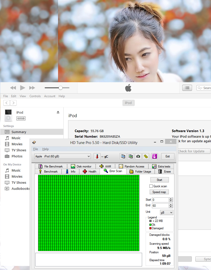The width and height of the screenshot is (211, 270).
Task: Eject the iPod in the sidebar
Action: click(58, 112)
